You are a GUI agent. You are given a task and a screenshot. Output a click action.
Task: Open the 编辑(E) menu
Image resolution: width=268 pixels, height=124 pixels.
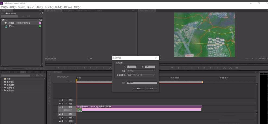tap(13, 7)
